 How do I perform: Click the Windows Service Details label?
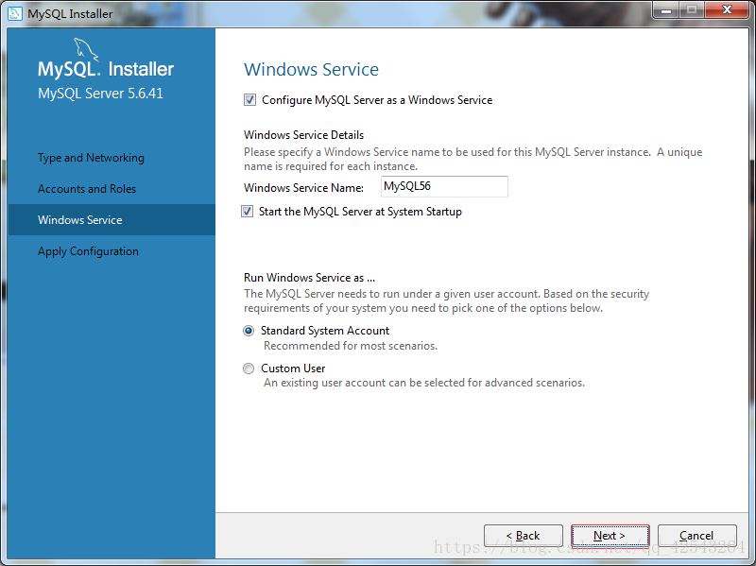tap(303, 135)
